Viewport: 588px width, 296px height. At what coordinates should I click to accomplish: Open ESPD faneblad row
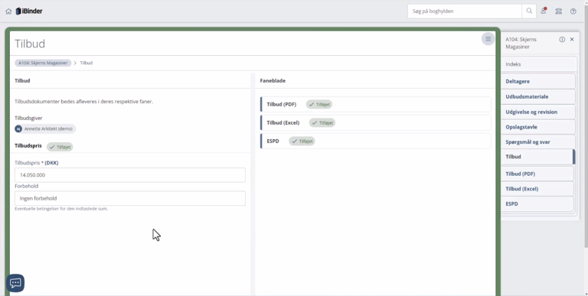[375, 141]
